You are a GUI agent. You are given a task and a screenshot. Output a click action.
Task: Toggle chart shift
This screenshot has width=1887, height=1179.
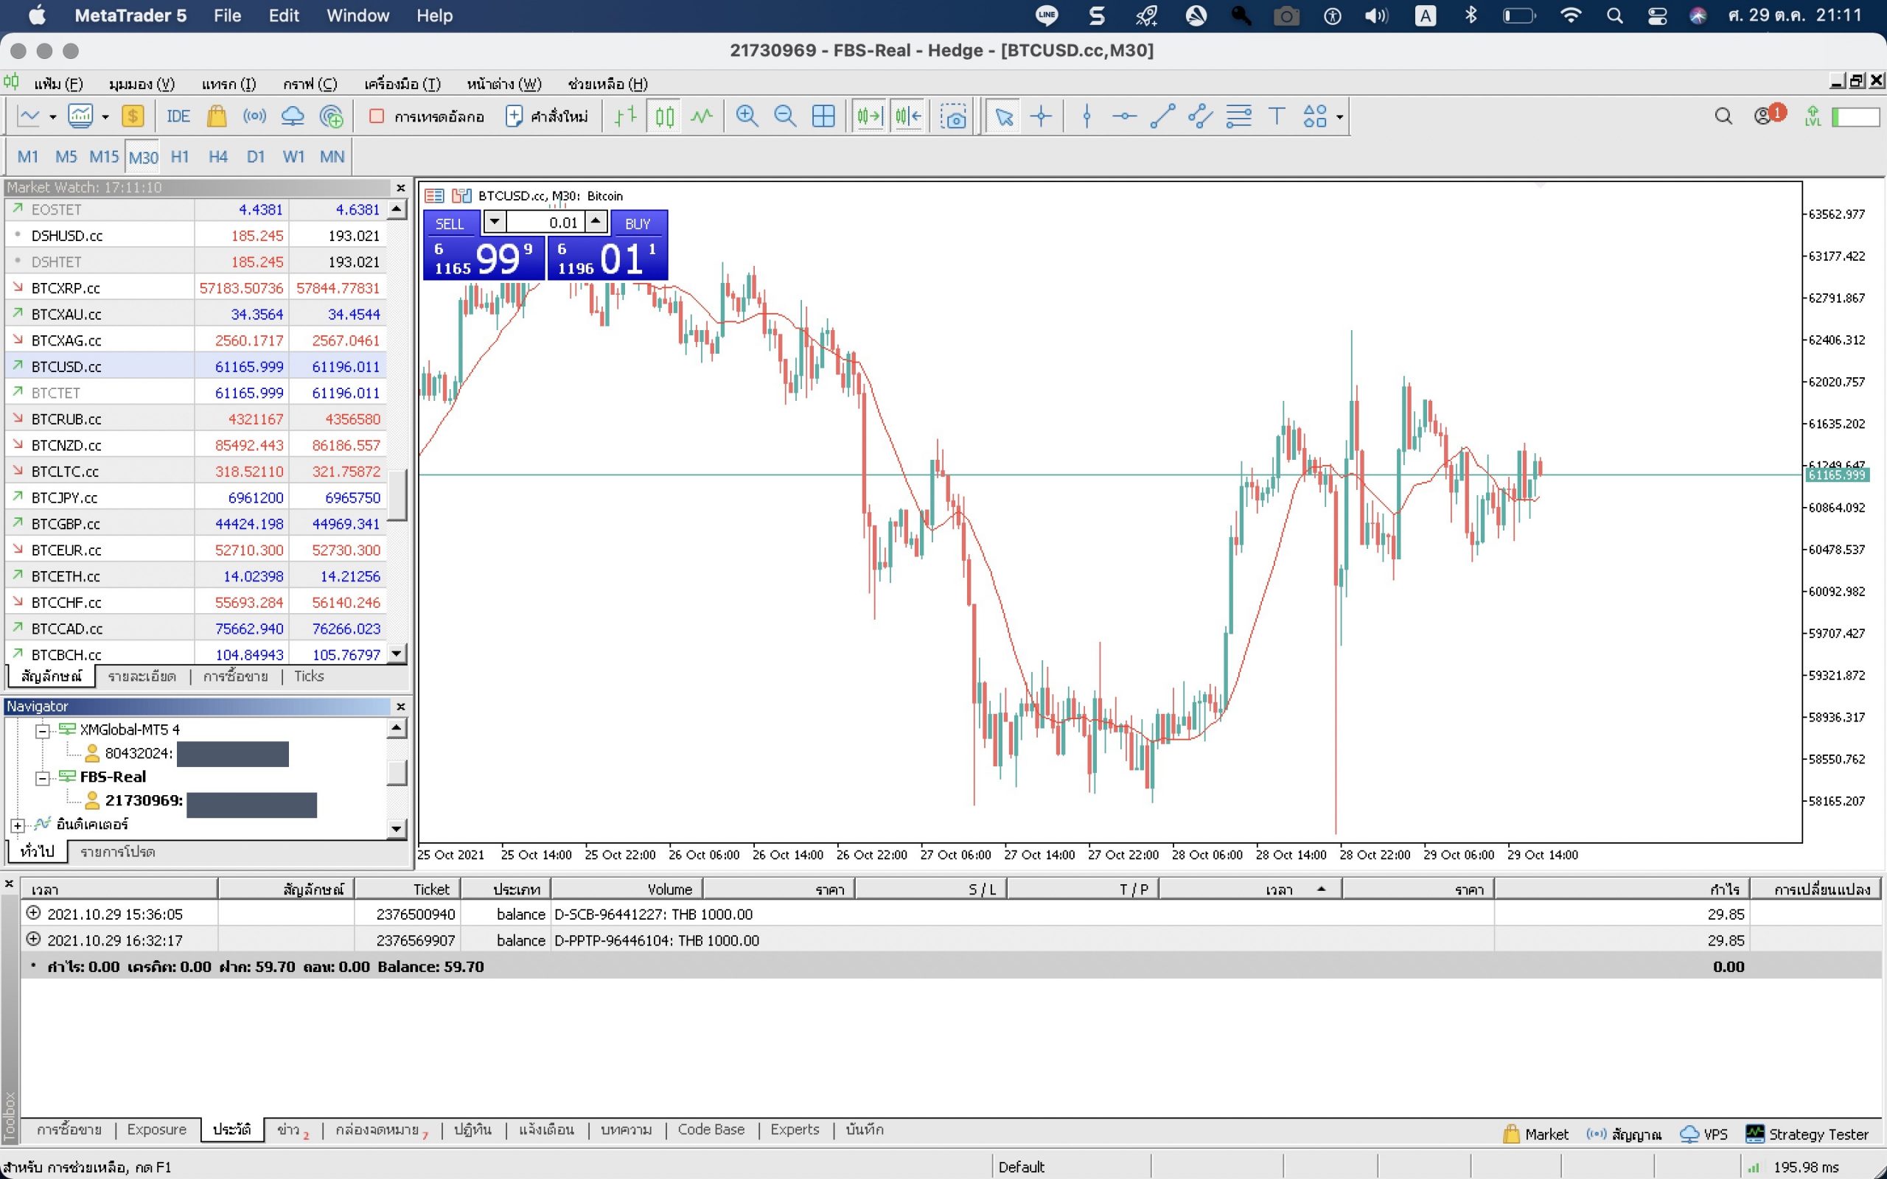point(908,117)
